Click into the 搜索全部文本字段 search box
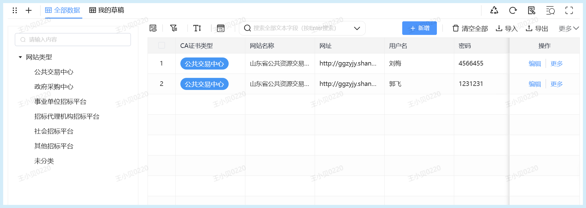The height and width of the screenshot is (208, 586). pyautogui.click(x=302, y=28)
